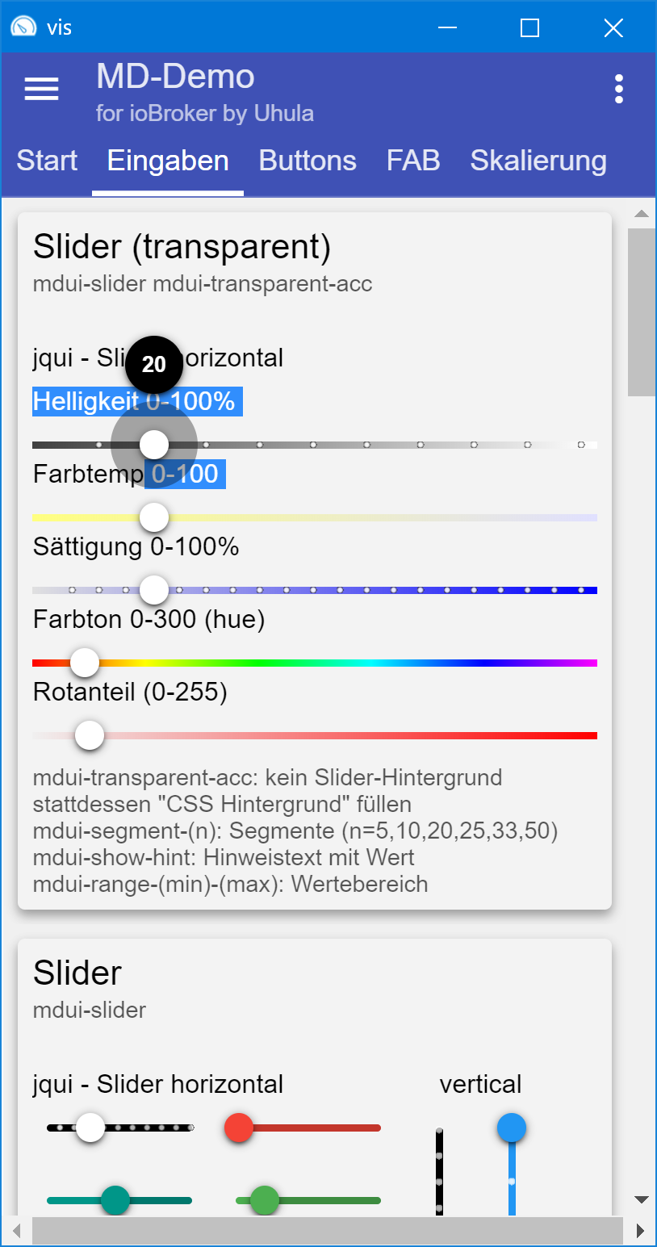Click the scroll-up arrow on vertical scrollbar

[642, 215]
